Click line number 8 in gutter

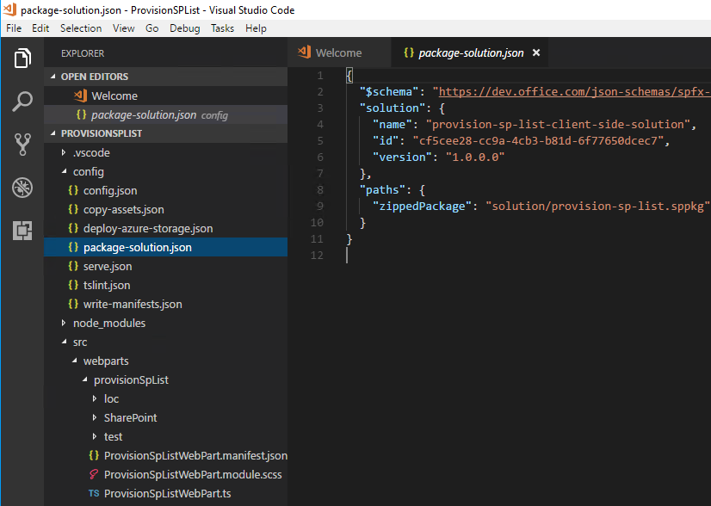(x=319, y=190)
